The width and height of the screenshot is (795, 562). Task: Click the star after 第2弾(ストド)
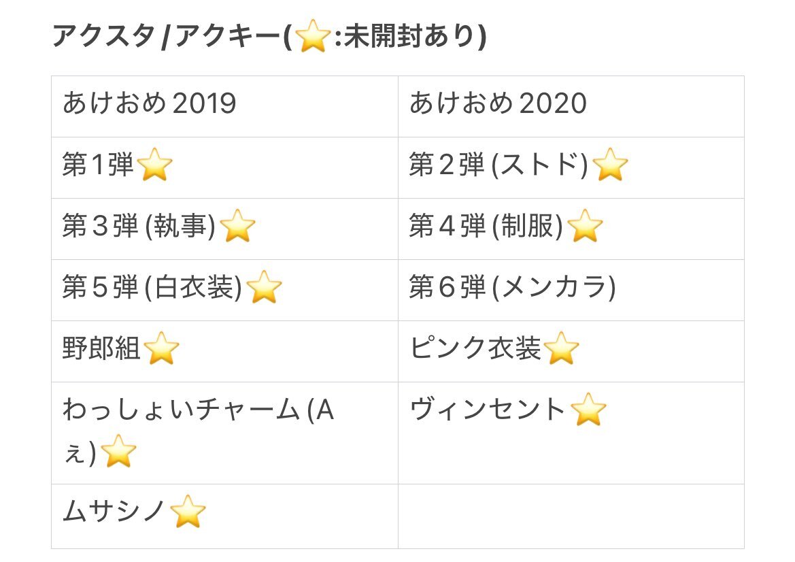610,165
